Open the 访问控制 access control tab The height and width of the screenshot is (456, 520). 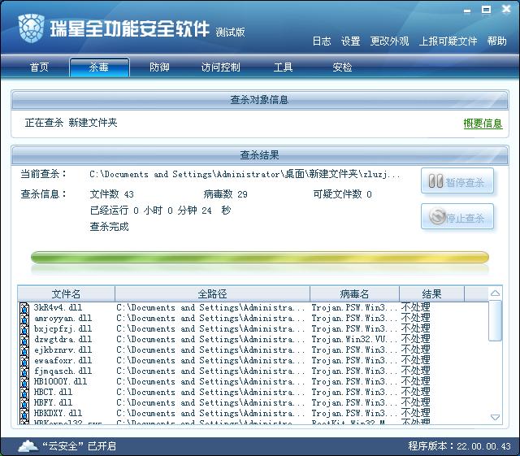pyautogui.click(x=220, y=67)
